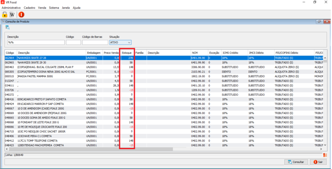Click NCM value 0401.20.10

[x=198, y=86]
